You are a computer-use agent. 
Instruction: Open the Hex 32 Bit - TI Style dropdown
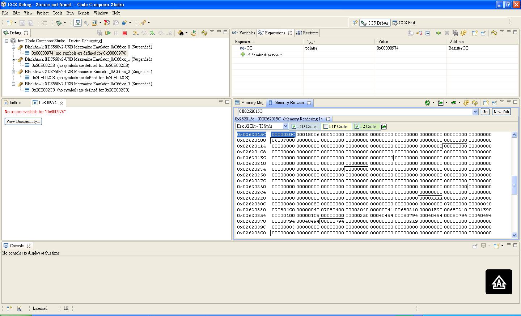coord(285,126)
